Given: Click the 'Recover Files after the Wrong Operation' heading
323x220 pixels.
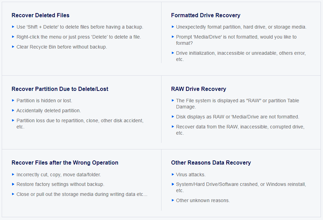Looking at the screenshot, I should click(65, 163).
